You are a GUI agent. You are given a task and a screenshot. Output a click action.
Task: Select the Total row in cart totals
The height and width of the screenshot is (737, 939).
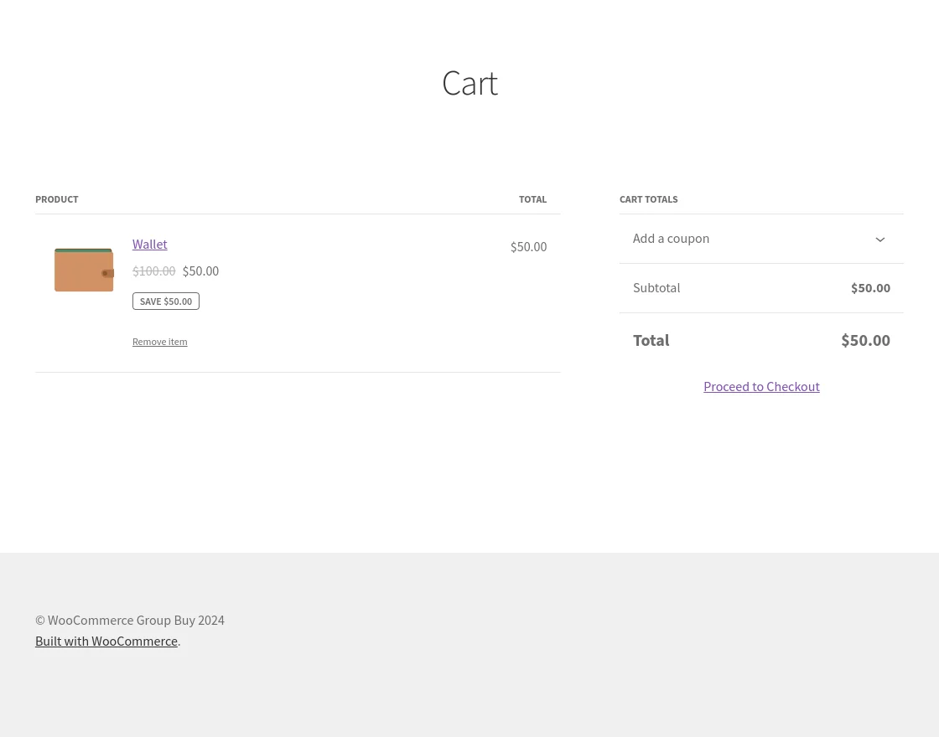[651, 340]
